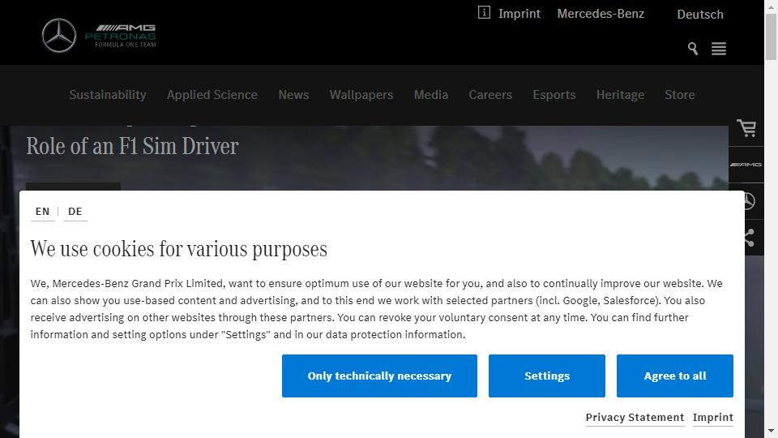This screenshot has width=778, height=438.
Task: Open the Sustainability menu item
Action: coord(108,95)
